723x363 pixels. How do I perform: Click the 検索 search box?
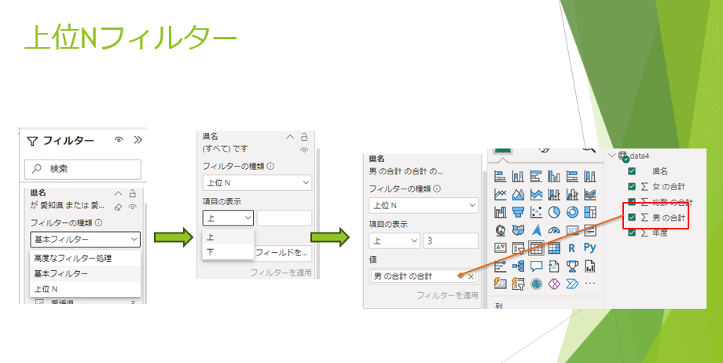pos(83,169)
